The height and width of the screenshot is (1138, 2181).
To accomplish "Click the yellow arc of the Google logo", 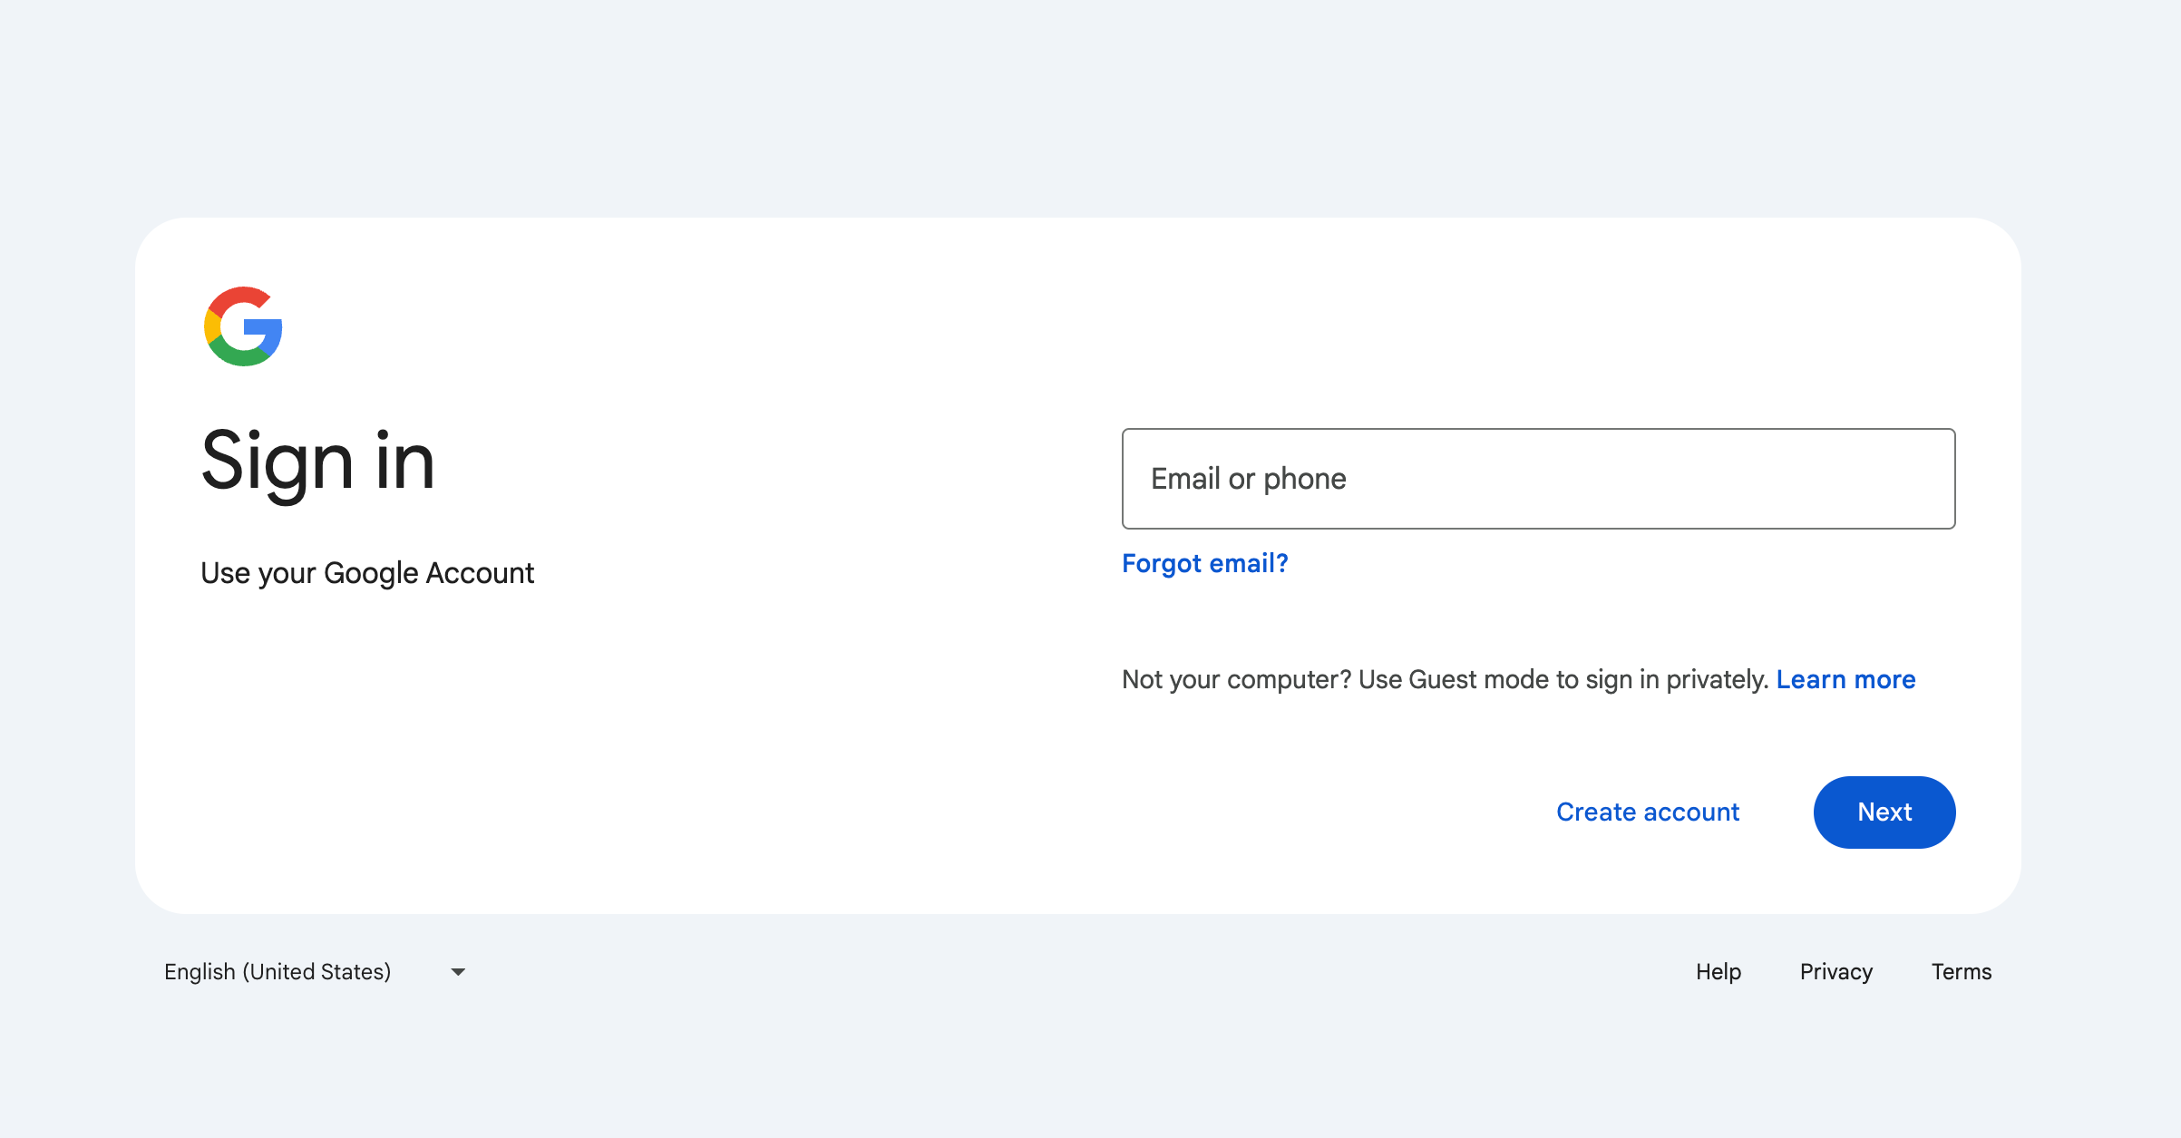I will click(212, 326).
